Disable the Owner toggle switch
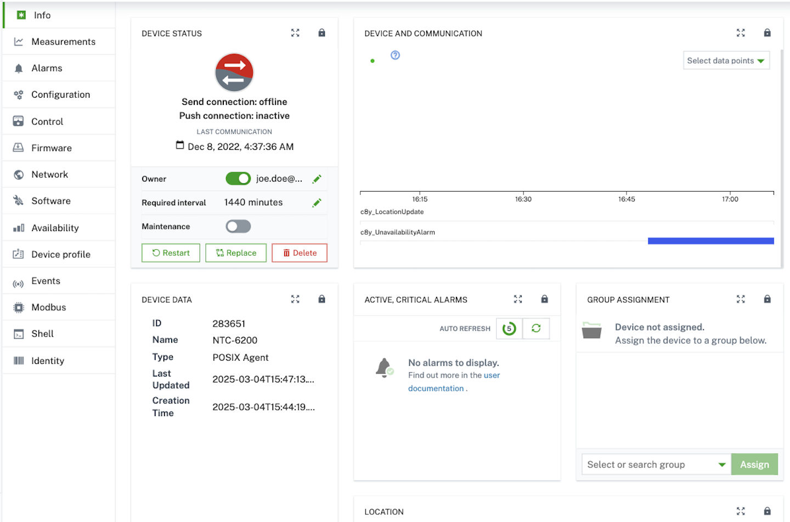790x522 pixels. click(x=238, y=179)
